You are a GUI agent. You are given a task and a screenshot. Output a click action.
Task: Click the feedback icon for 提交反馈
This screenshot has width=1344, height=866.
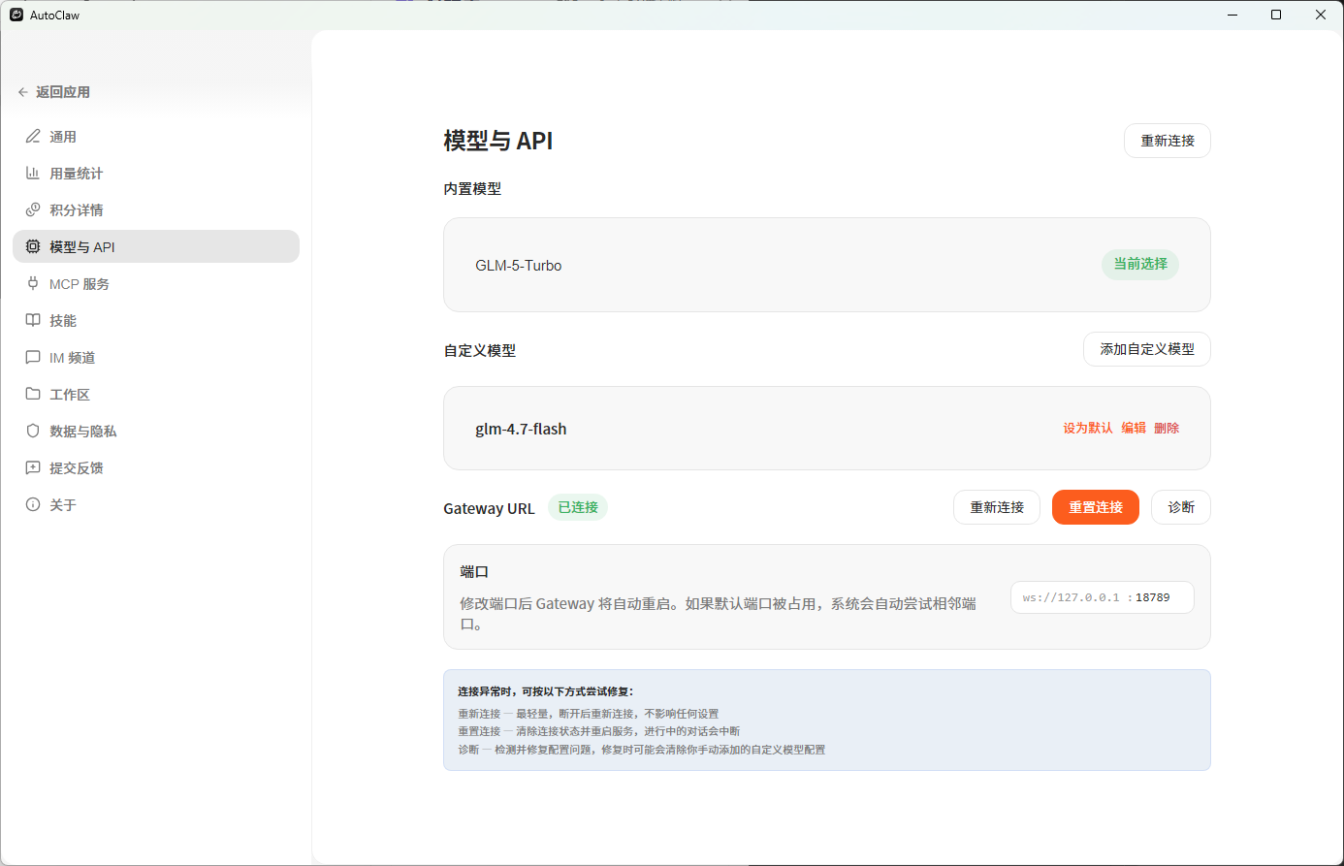(x=33, y=468)
